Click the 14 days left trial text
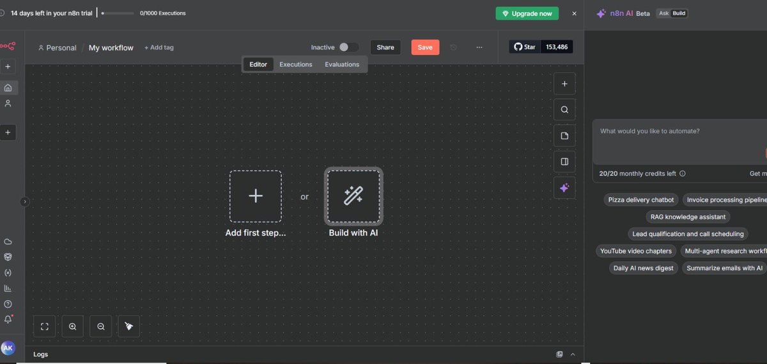 click(x=51, y=13)
